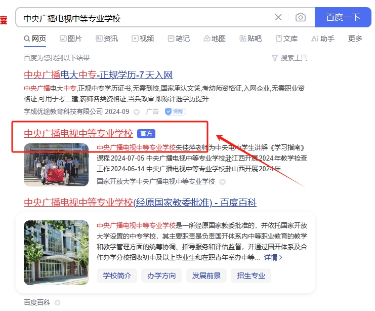Clear the search box with X icon
This screenshot has width=375, height=311.
[x=278, y=17]
